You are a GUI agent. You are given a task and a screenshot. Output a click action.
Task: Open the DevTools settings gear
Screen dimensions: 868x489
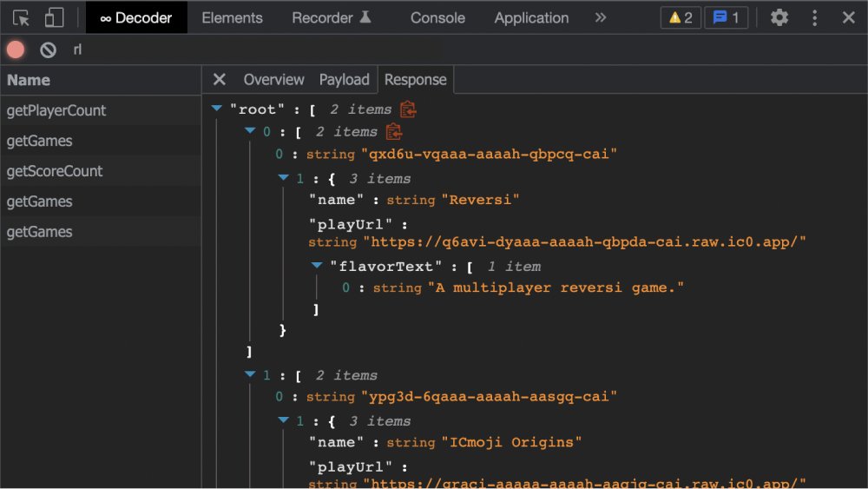click(x=779, y=17)
